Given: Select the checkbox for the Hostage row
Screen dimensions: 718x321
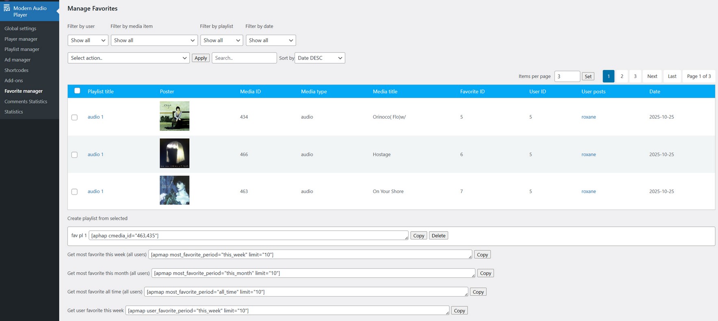Looking at the screenshot, I should click(74, 155).
